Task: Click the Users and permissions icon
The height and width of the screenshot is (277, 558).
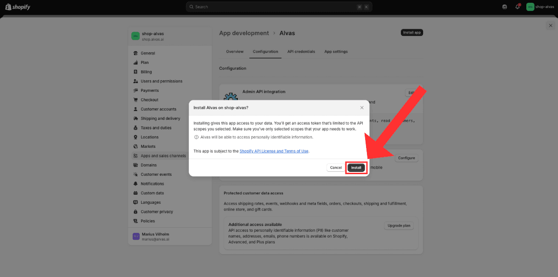Action: pyautogui.click(x=135, y=81)
